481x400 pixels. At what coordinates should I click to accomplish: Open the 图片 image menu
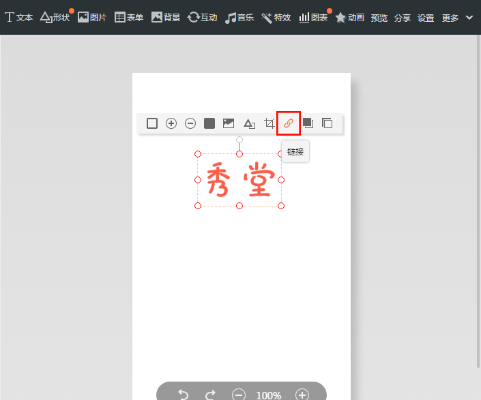[x=91, y=17]
